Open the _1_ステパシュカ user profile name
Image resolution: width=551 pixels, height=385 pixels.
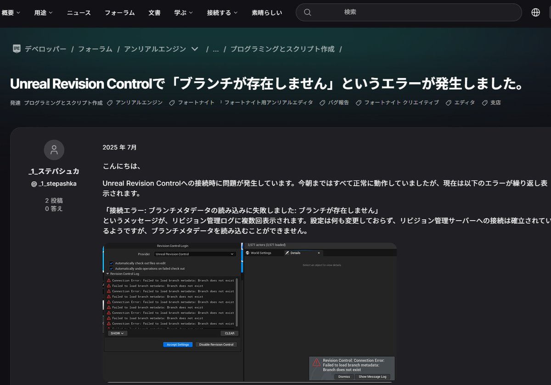pyautogui.click(x=54, y=171)
